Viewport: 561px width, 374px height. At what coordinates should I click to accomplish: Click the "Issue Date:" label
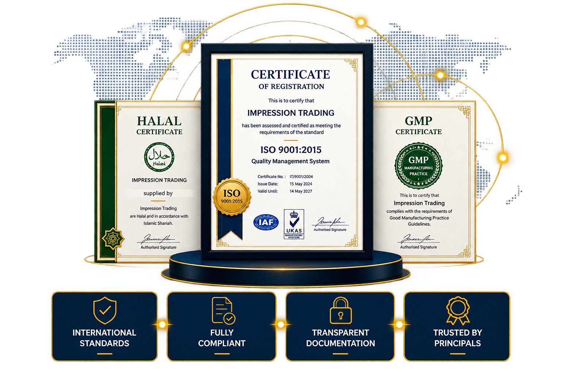(x=268, y=184)
